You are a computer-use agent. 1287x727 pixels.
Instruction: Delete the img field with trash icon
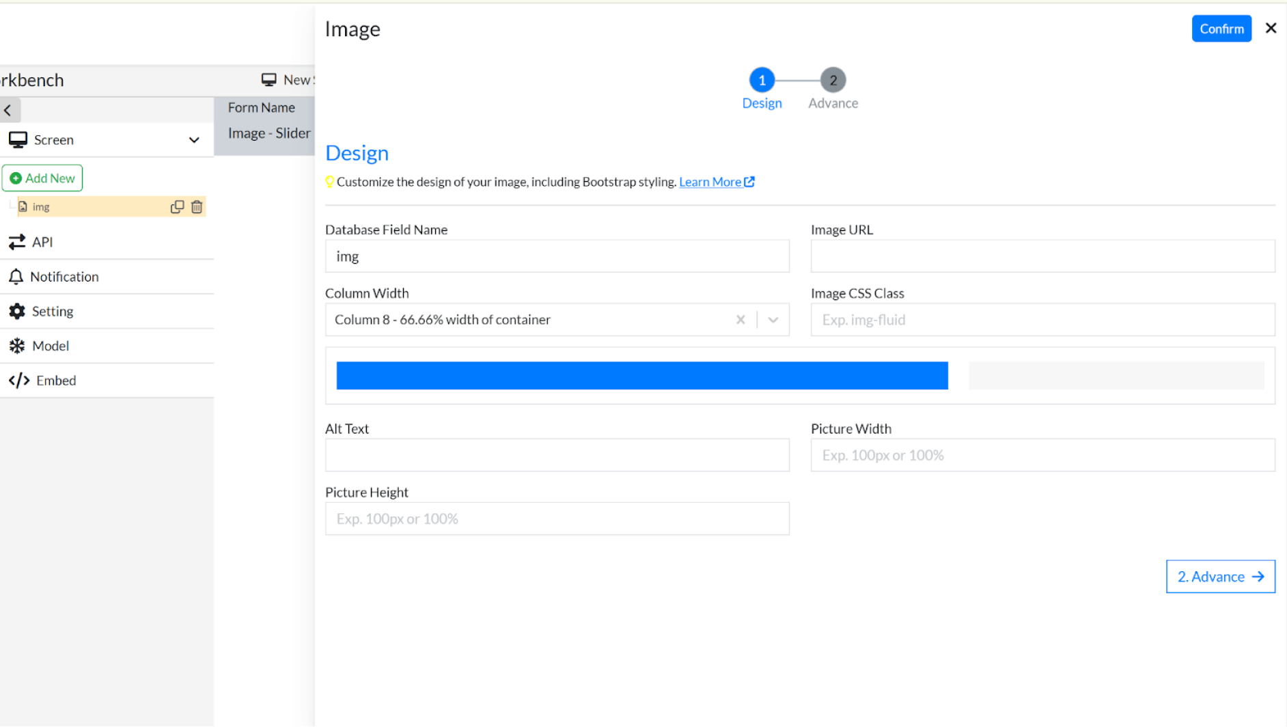click(x=197, y=206)
